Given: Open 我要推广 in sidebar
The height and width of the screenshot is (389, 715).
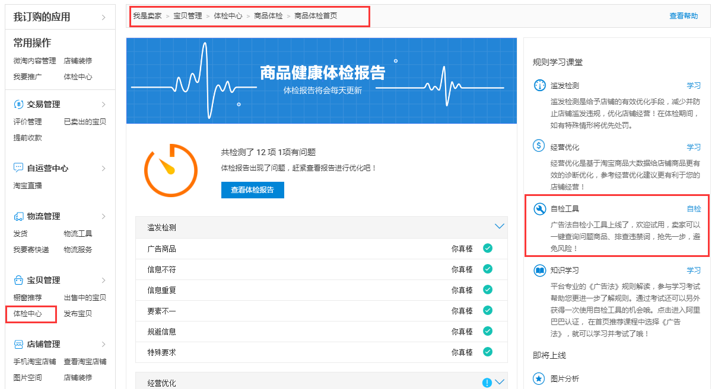Looking at the screenshot, I should 27,77.
